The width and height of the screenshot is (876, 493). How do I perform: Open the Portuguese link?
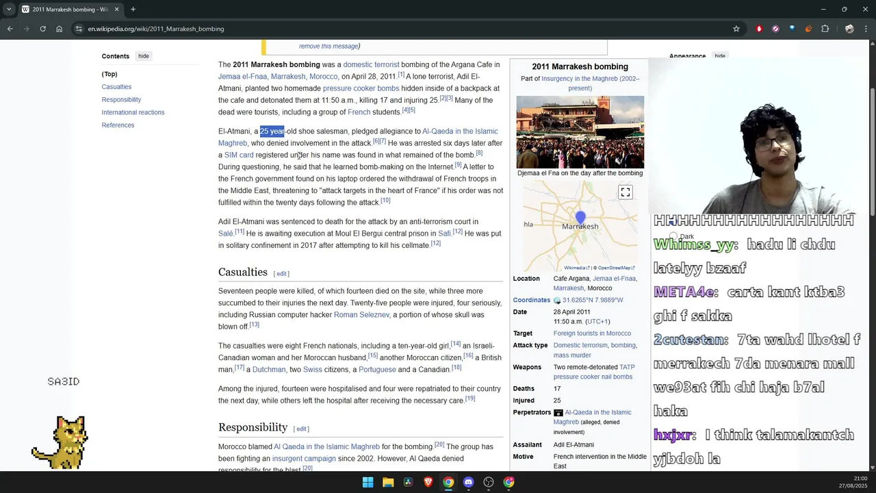[377, 370]
